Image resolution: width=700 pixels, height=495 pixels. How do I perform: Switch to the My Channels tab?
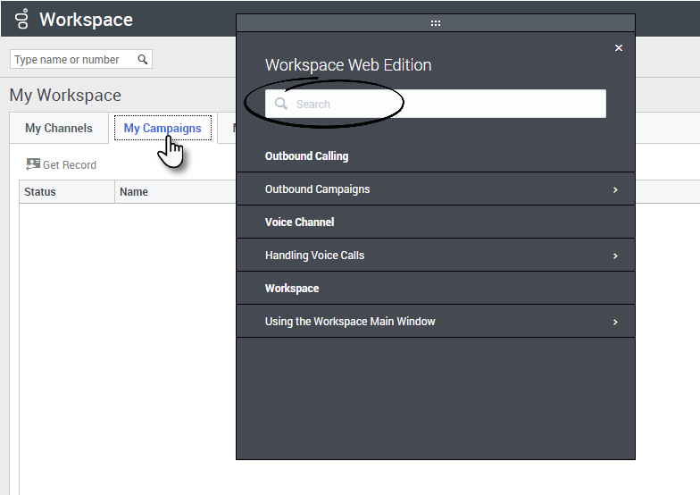tap(58, 129)
